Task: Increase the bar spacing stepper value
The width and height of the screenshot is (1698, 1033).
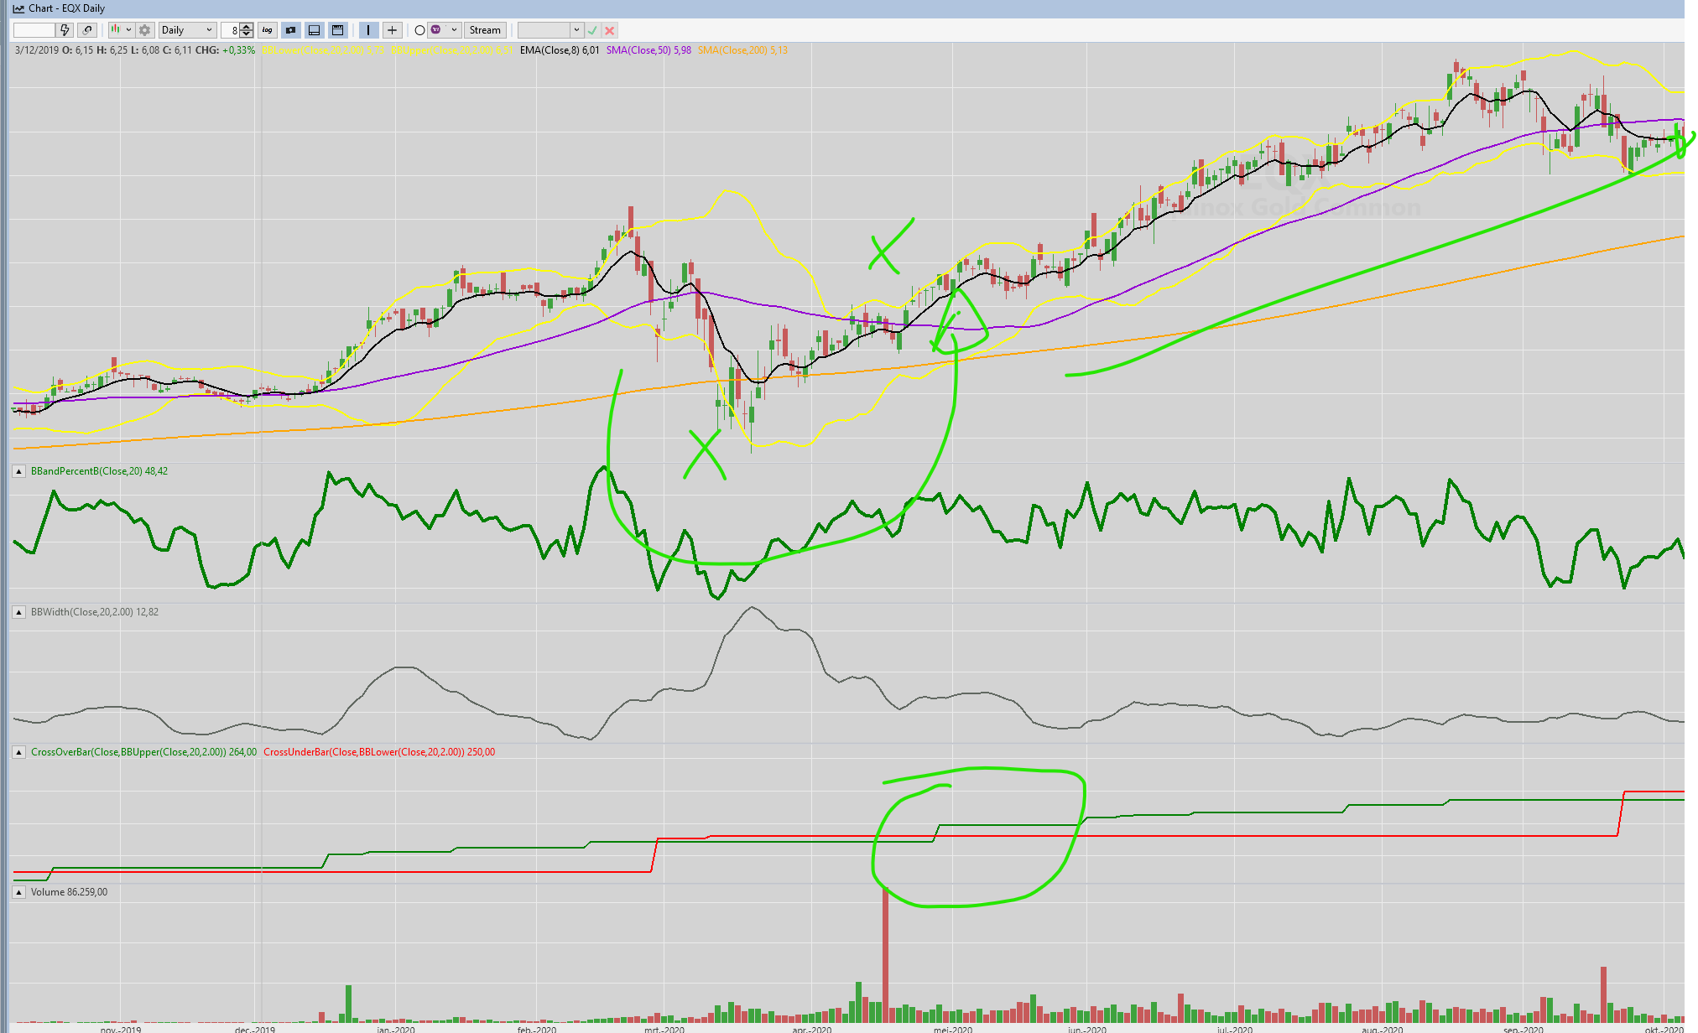Action: tap(246, 27)
